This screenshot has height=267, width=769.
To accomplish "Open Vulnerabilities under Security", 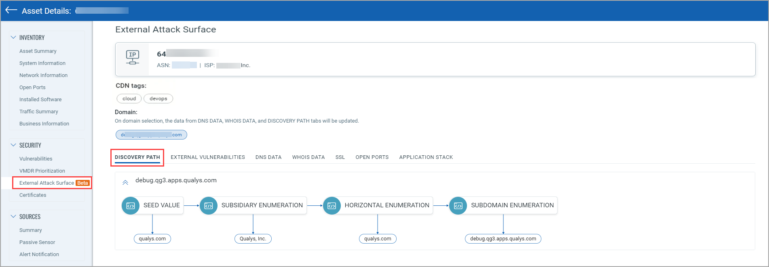I will 36,159.
